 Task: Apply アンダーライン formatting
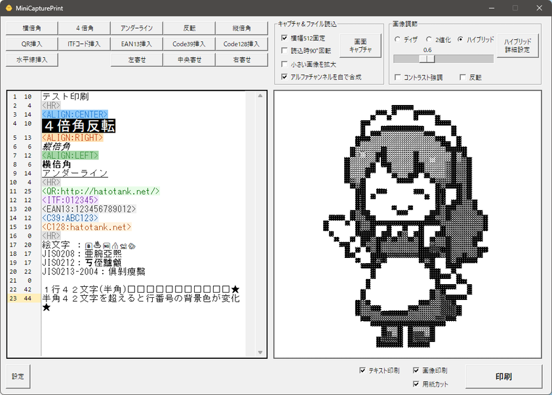(136, 28)
